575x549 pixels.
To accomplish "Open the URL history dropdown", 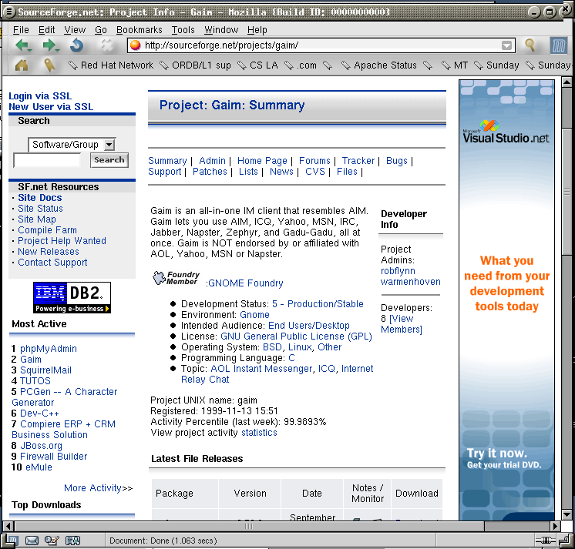I will pos(506,45).
